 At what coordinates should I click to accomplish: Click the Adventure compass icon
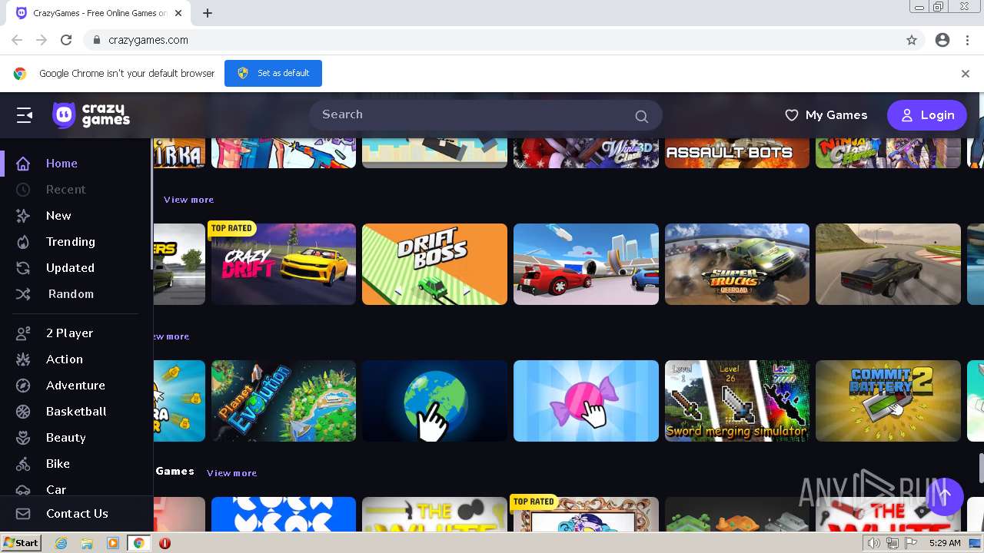click(x=23, y=386)
